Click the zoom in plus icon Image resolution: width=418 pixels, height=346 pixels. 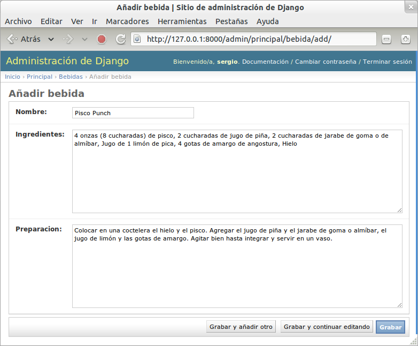[406, 39]
